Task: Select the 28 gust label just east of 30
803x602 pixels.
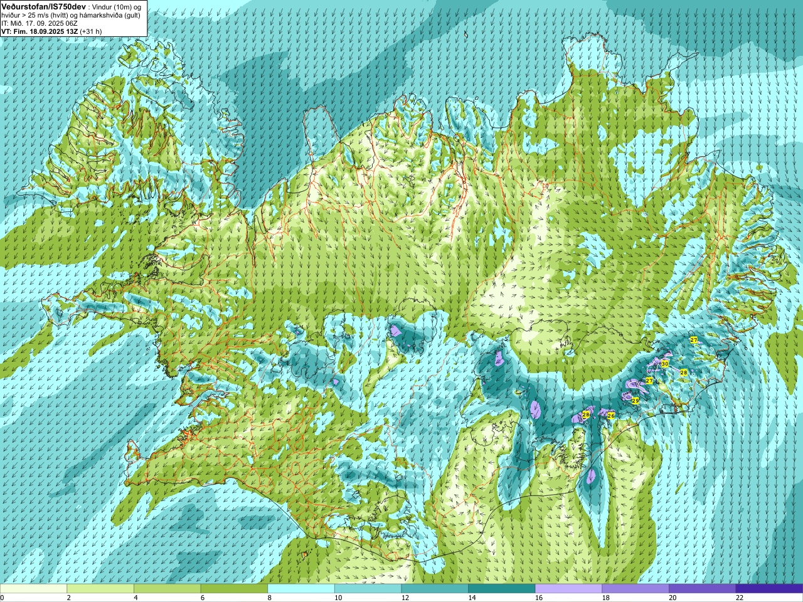Action: tap(684, 372)
